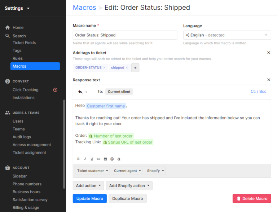
Task: Open the Language dropdown
Action: coord(227,35)
